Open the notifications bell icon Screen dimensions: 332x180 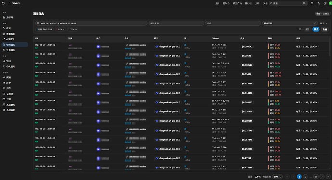[312, 3]
